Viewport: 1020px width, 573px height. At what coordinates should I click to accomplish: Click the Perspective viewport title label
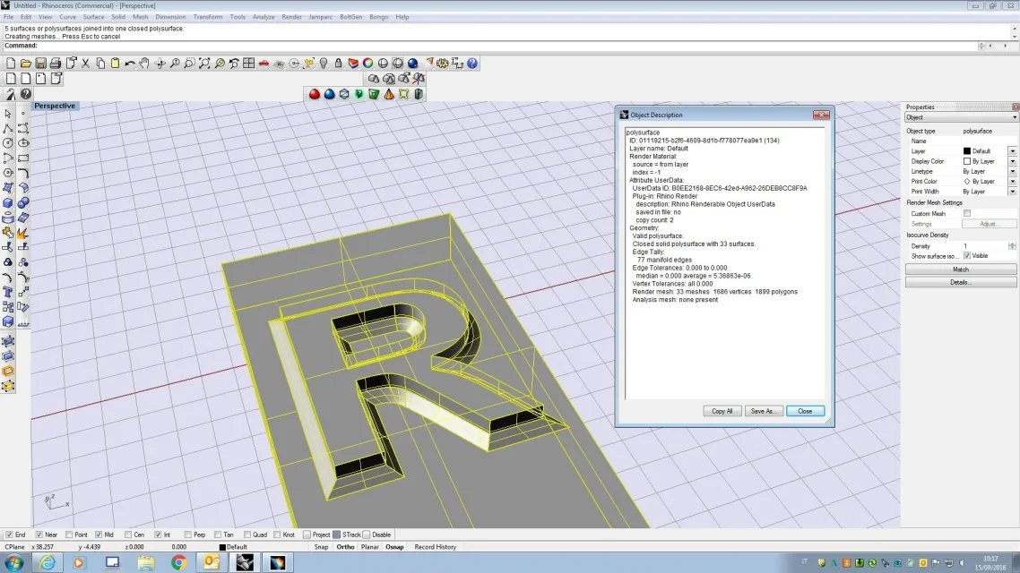pyautogui.click(x=55, y=106)
